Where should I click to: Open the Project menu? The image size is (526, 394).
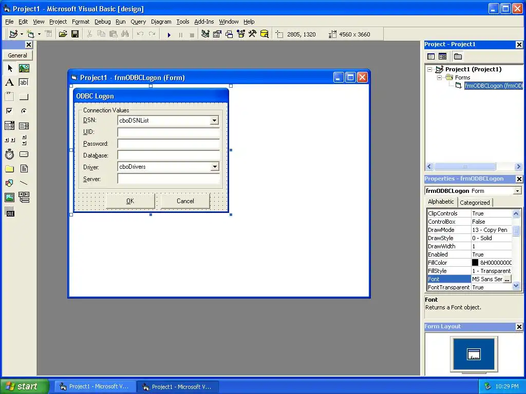tap(58, 22)
